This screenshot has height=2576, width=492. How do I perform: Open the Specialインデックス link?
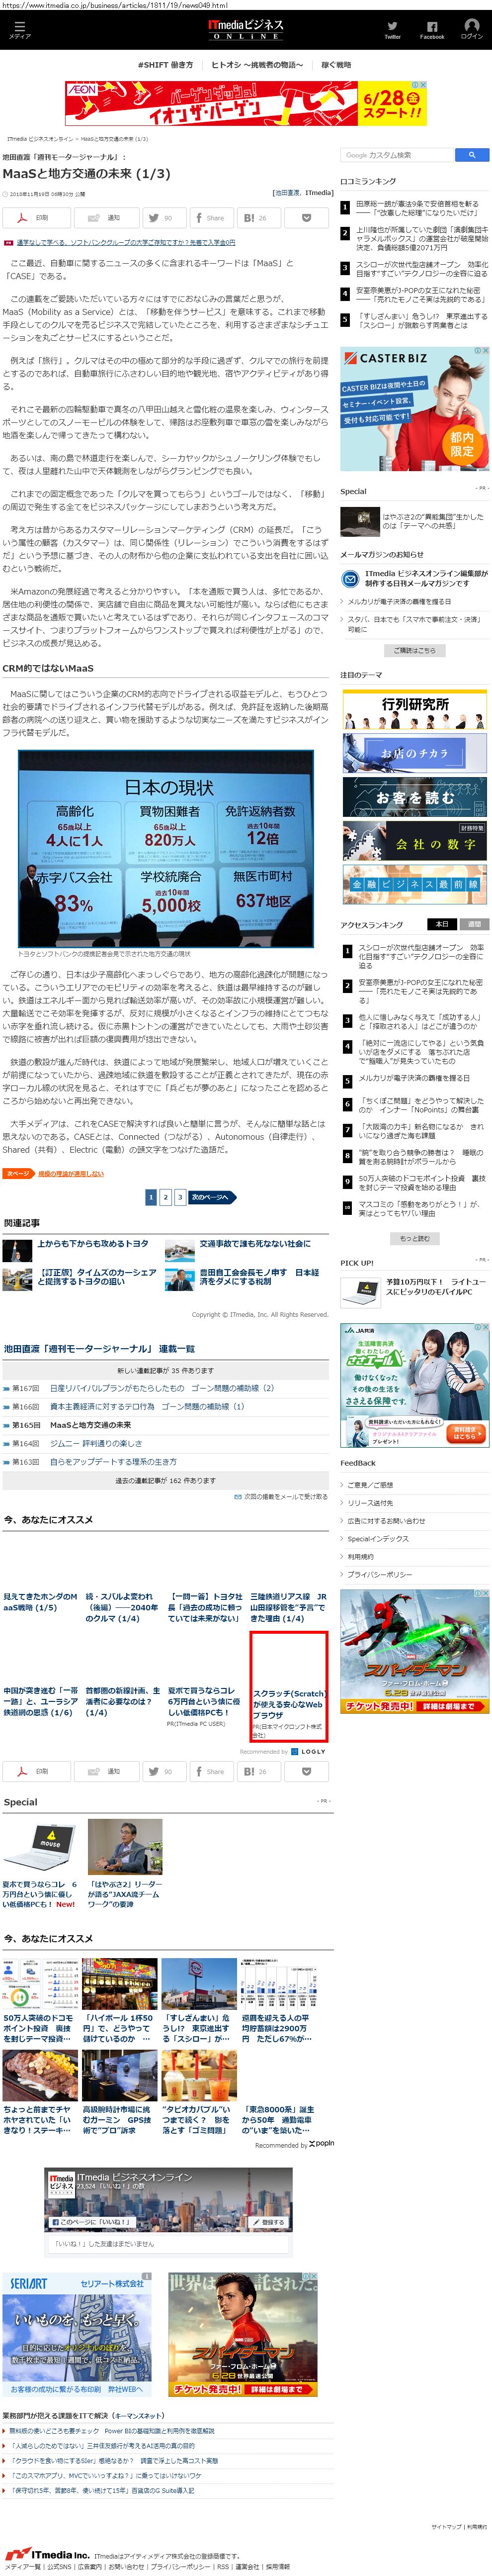377,1538
